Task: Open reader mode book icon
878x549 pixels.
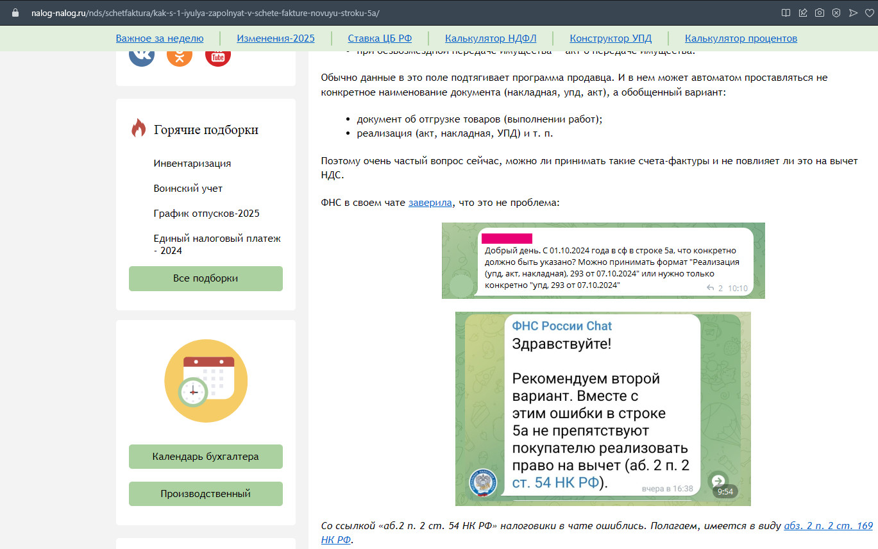Action: click(786, 13)
